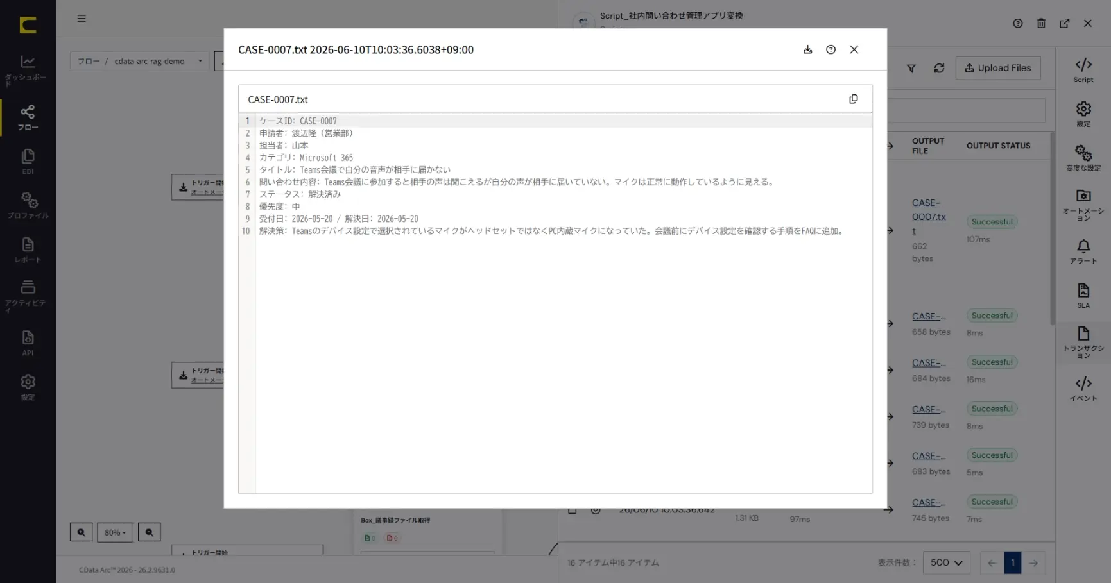The width and height of the screenshot is (1111, 583).
Task: Click the OUTPUT STATUS column header
Action: (x=998, y=146)
